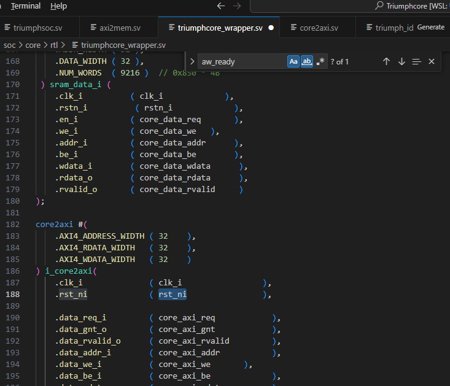Screen dimensions: 450x386
Task: Click on .NUM_WORDS parameter
Action: coord(79,73)
